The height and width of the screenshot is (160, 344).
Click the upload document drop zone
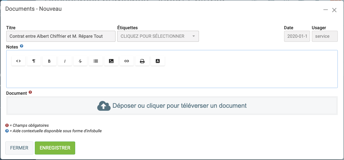point(172,106)
